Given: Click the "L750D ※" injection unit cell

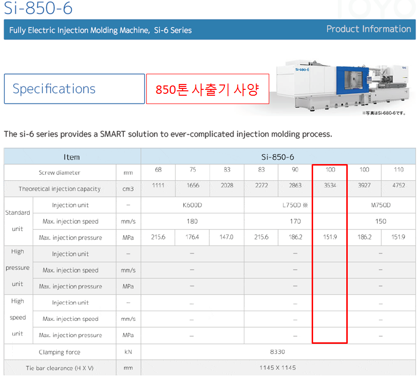Looking at the screenshot, I should click(x=295, y=205).
